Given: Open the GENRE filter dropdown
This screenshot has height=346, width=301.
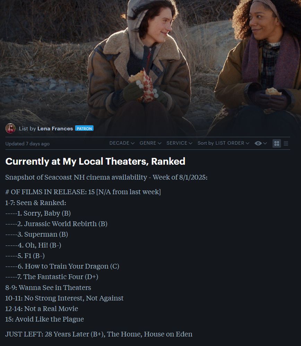Looking at the screenshot, I should tap(150, 143).
